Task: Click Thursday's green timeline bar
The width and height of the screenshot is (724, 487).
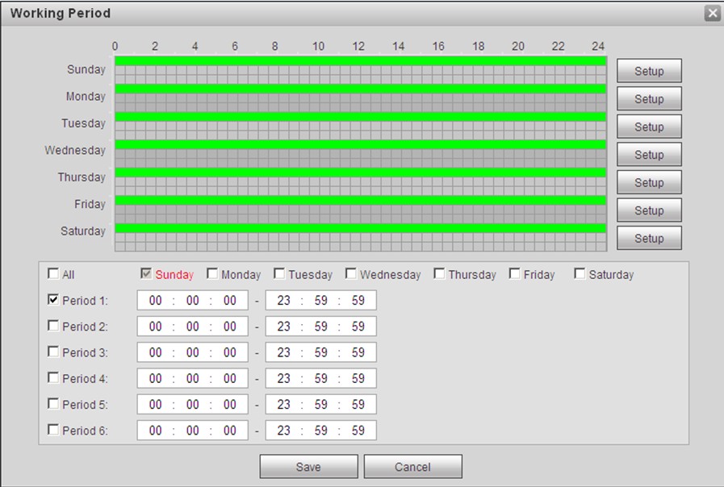Action: pyautogui.click(x=361, y=173)
